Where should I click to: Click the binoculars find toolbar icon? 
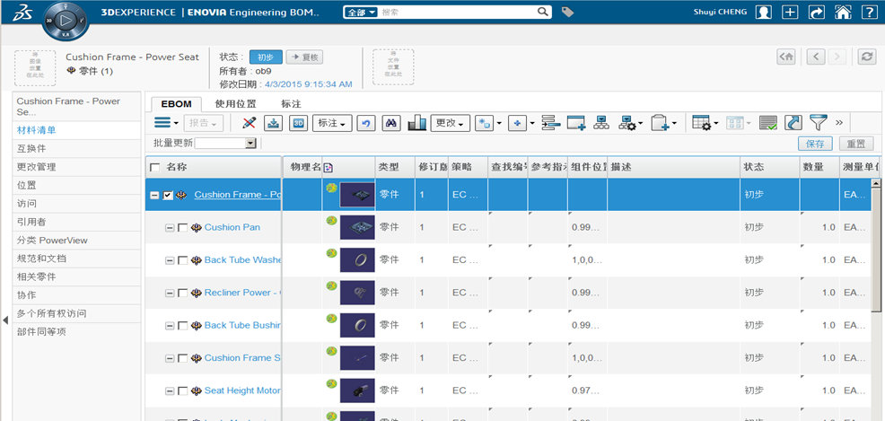(x=391, y=123)
